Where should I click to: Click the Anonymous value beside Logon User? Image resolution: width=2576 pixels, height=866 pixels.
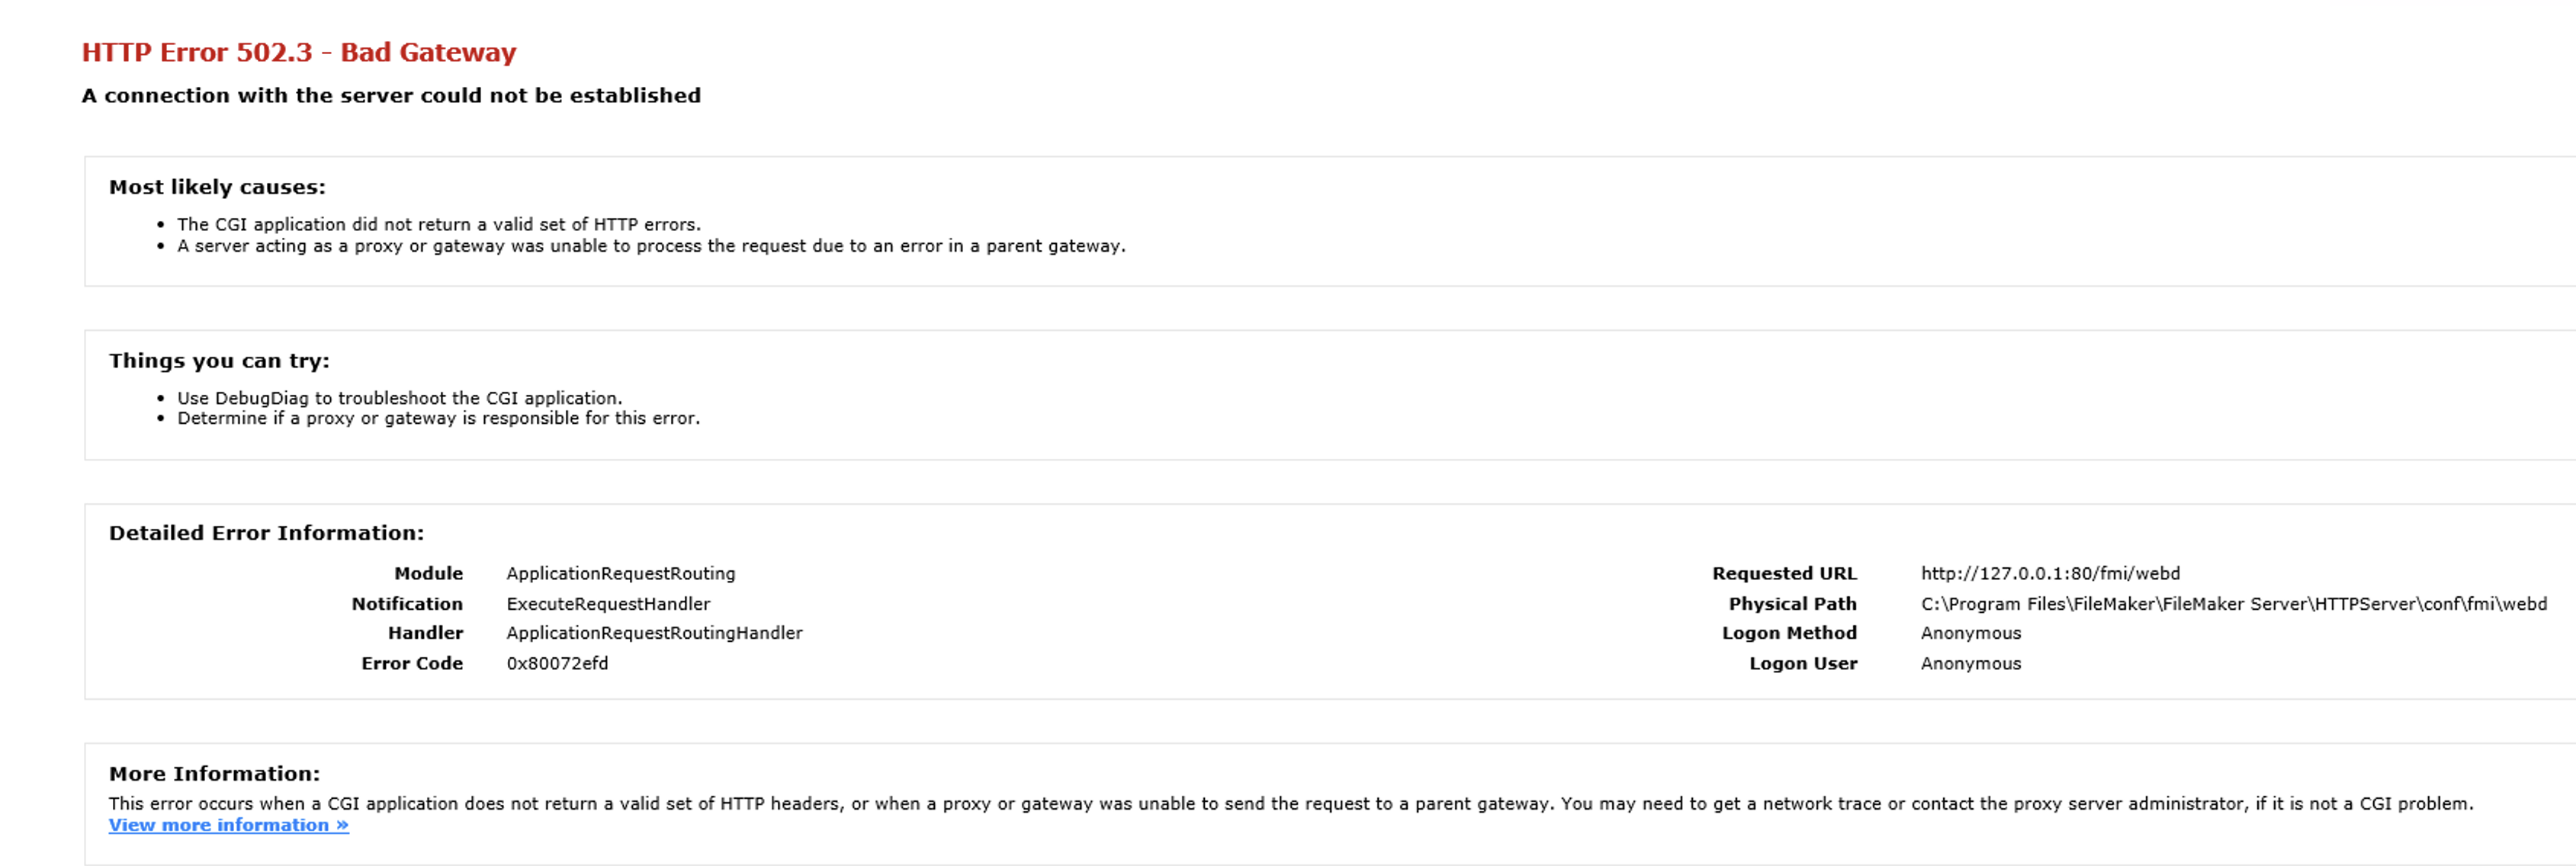click(x=1970, y=664)
